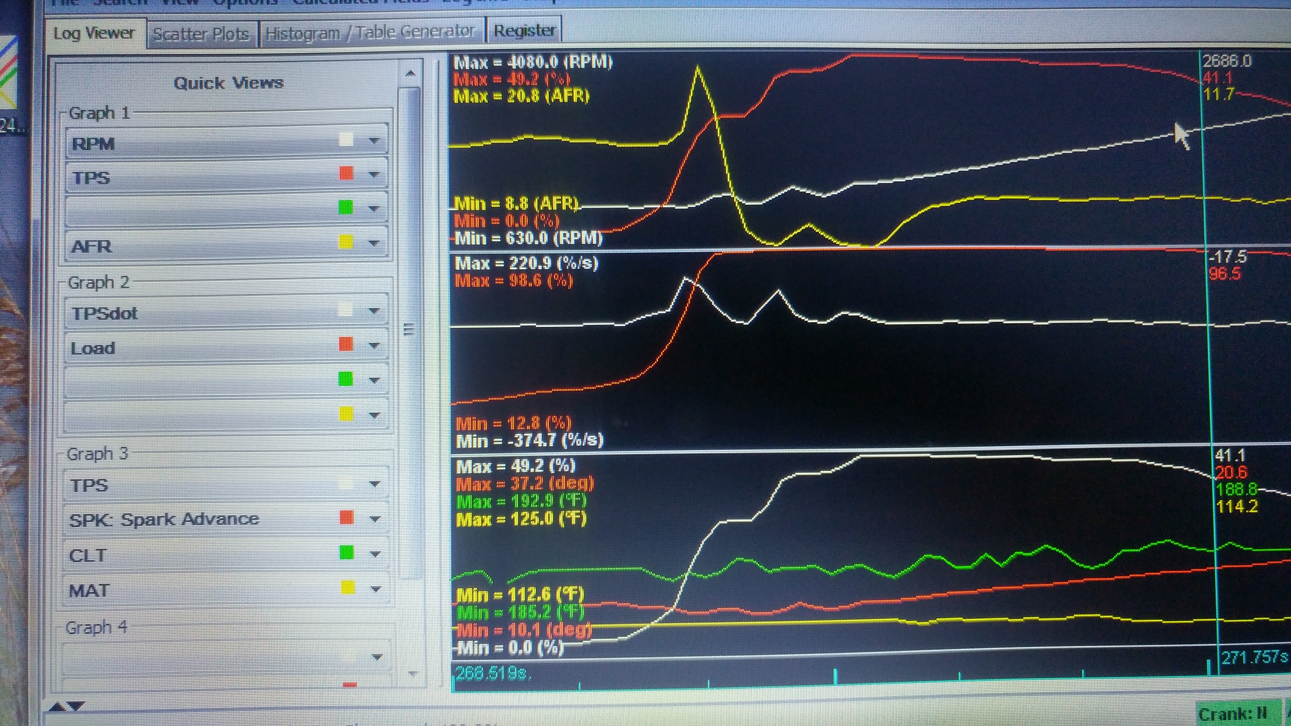Open the Graph 1 RPM field dropdown
The height and width of the screenshot is (726, 1291).
[374, 141]
